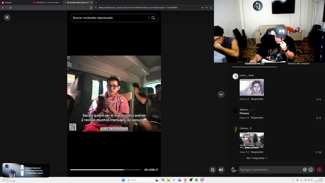Open Carloss_ comment image
This screenshot has width=325, height=183.
click(x=252, y=141)
